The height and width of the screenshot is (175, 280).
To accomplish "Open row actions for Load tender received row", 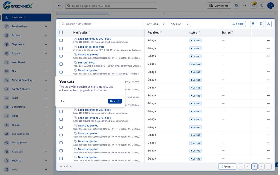I will click(268, 48).
